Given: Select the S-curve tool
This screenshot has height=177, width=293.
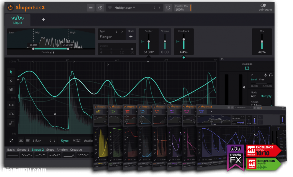Looking at the screenshot, I should tap(11, 123).
